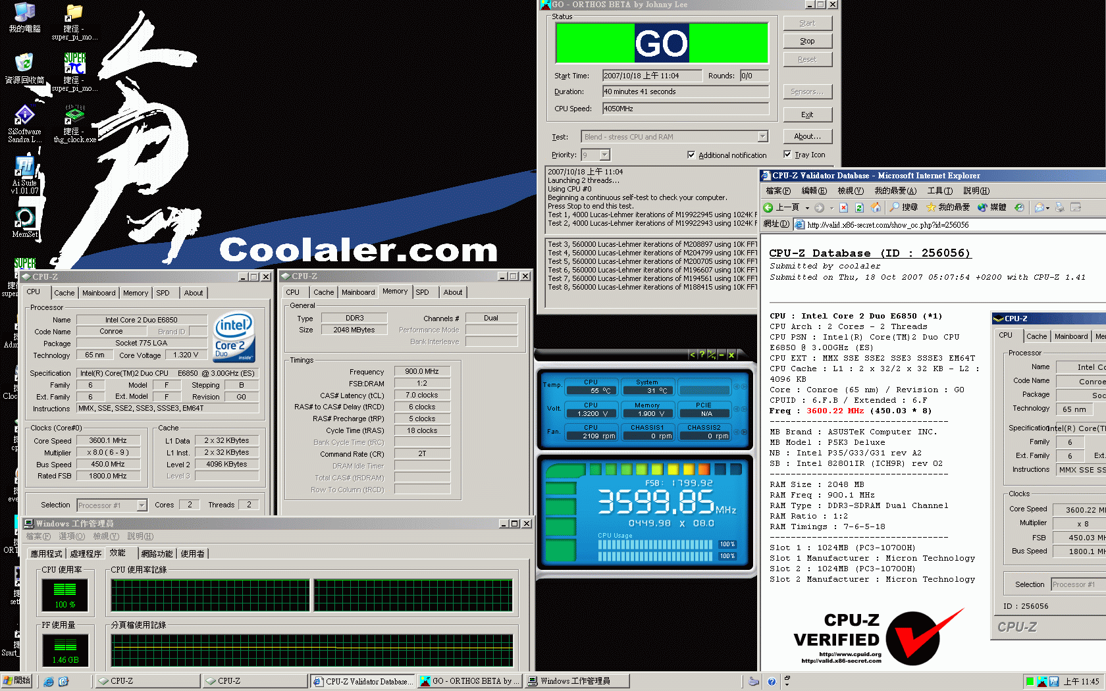Screen dimensions: 1106x691
Task: Click the Fan row next arrow in Ai Suite
Action: pyautogui.click(x=744, y=432)
